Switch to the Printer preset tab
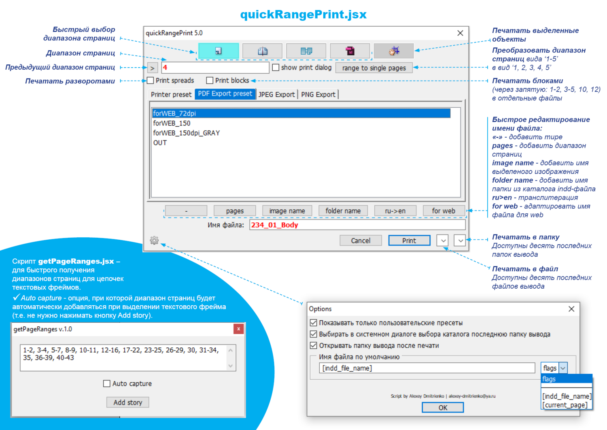 [x=171, y=94]
